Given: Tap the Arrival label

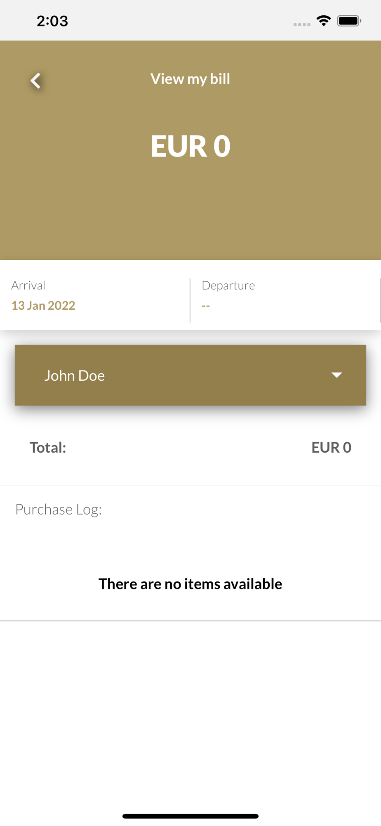Looking at the screenshot, I should [x=28, y=285].
